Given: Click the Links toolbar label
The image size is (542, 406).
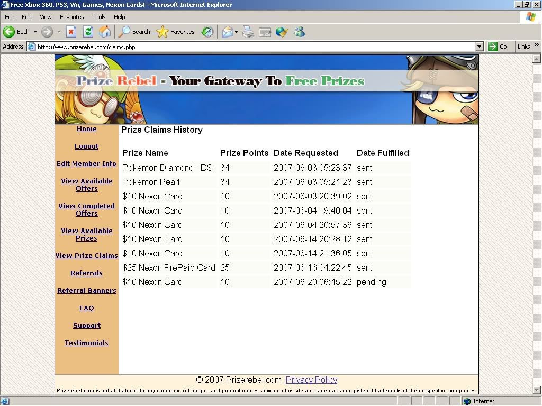Looking at the screenshot, I should (523, 47).
